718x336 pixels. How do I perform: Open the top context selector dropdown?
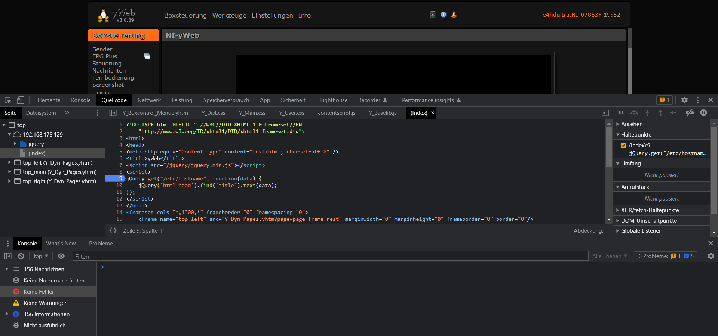coord(41,256)
